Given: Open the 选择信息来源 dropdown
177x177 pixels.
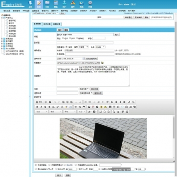Looking at the screenshot, I should click(x=86, y=93).
